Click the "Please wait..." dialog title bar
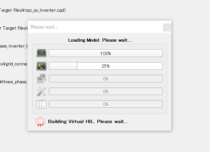210x152 pixels. pyautogui.click(x=94, y=27)
